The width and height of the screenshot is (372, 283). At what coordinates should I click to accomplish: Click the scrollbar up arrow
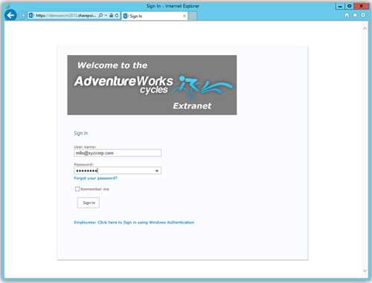point(365,29)
